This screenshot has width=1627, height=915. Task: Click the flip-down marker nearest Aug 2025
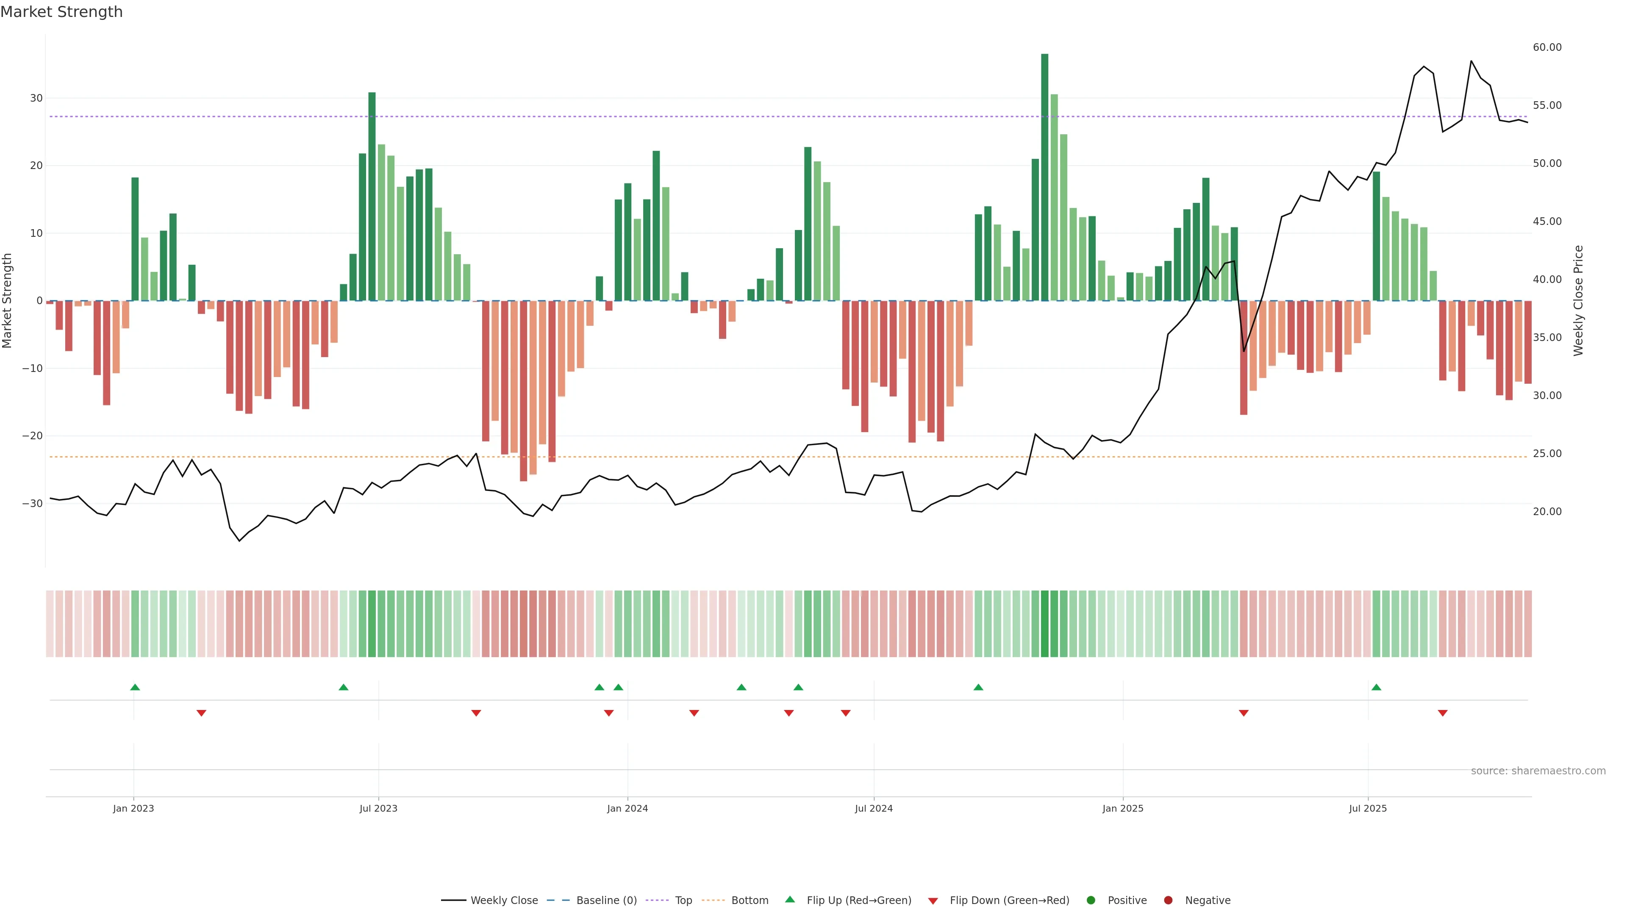click(1443, 713)
